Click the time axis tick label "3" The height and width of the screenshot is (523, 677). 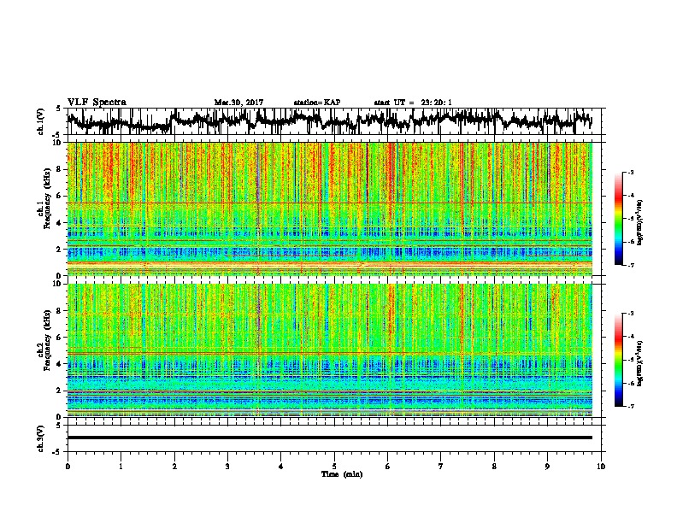tap(227, 467)
